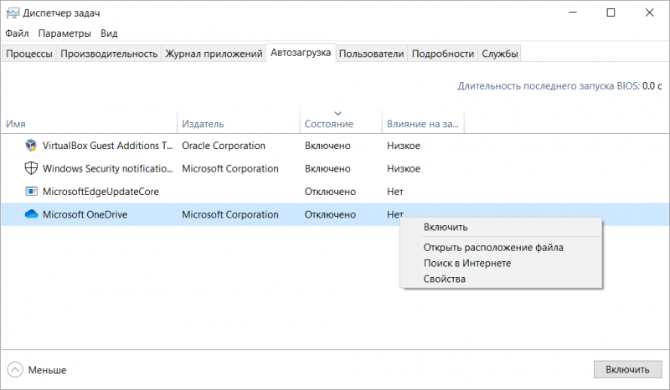
Task: Switch to the Службы tab
Action: 499,54
